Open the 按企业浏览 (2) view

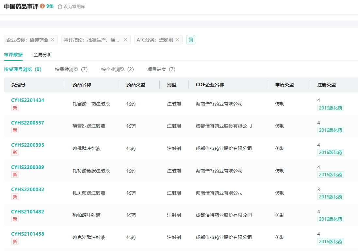[x=117, y=69]
